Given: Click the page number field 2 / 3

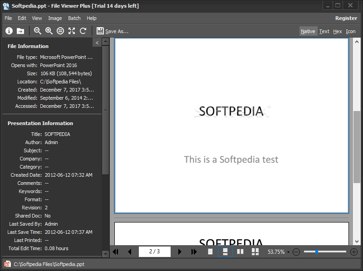Looking at the screenshot, I should pyautogui.click(x=155, y=252).
